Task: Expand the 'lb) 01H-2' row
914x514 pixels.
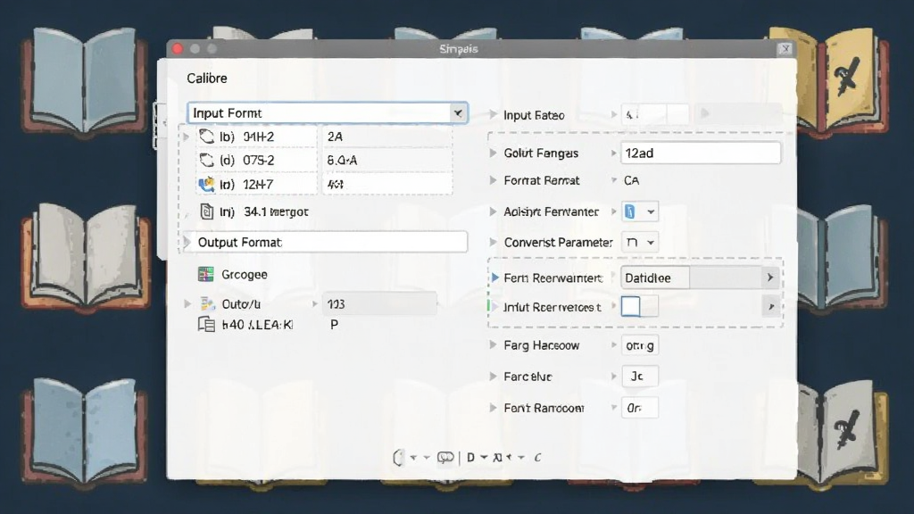Action: tap(186, 137)
